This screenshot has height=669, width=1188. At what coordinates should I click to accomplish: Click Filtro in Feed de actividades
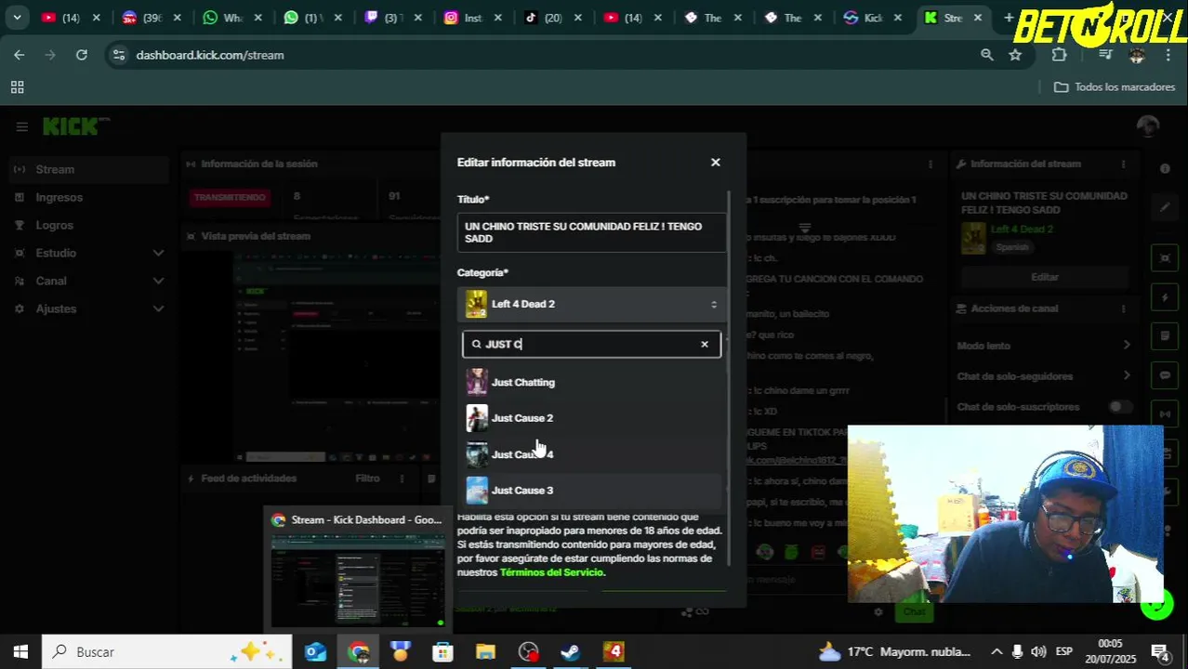coord(367,479)
